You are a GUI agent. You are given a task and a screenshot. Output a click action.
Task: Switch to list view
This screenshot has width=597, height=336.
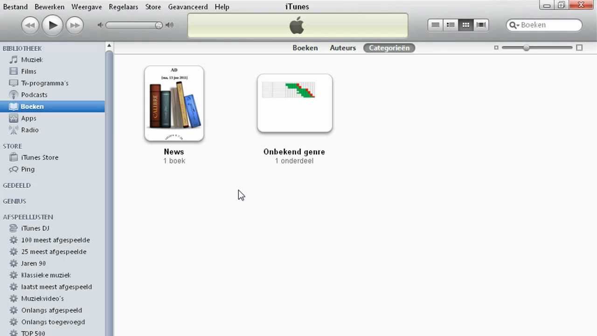(435, 25)
